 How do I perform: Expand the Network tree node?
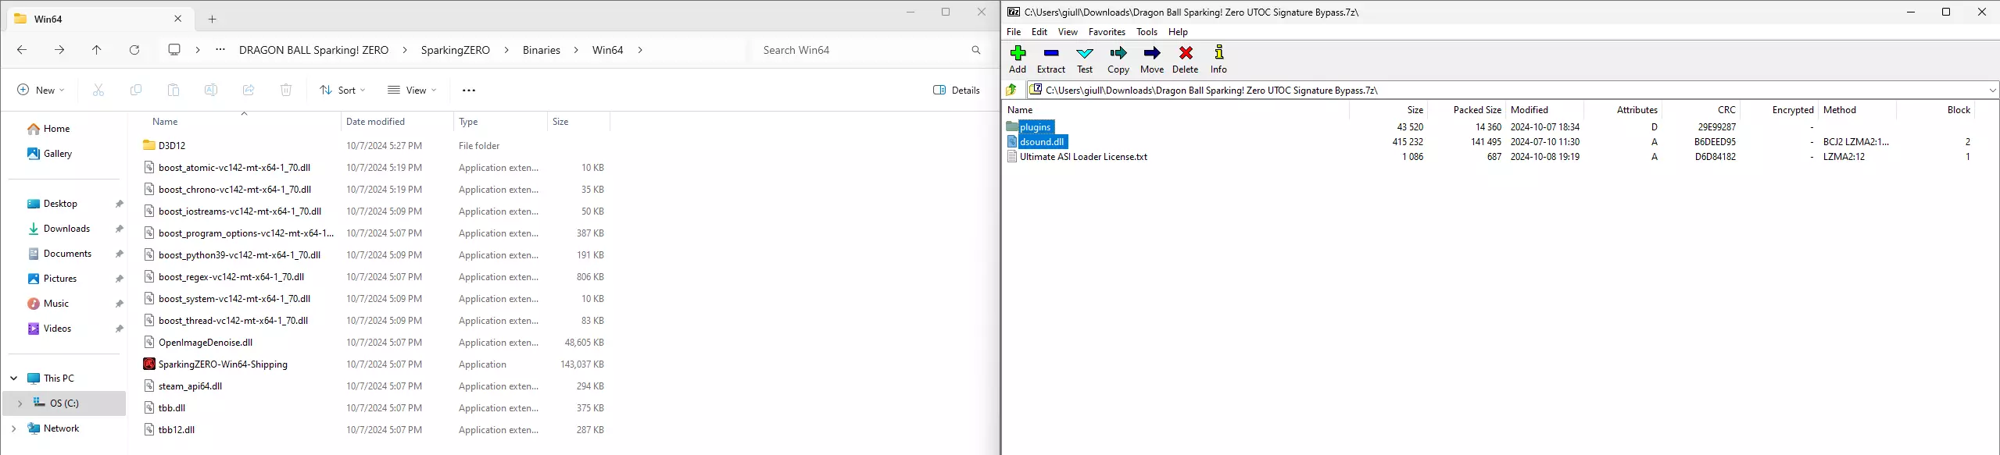(14, 428)
